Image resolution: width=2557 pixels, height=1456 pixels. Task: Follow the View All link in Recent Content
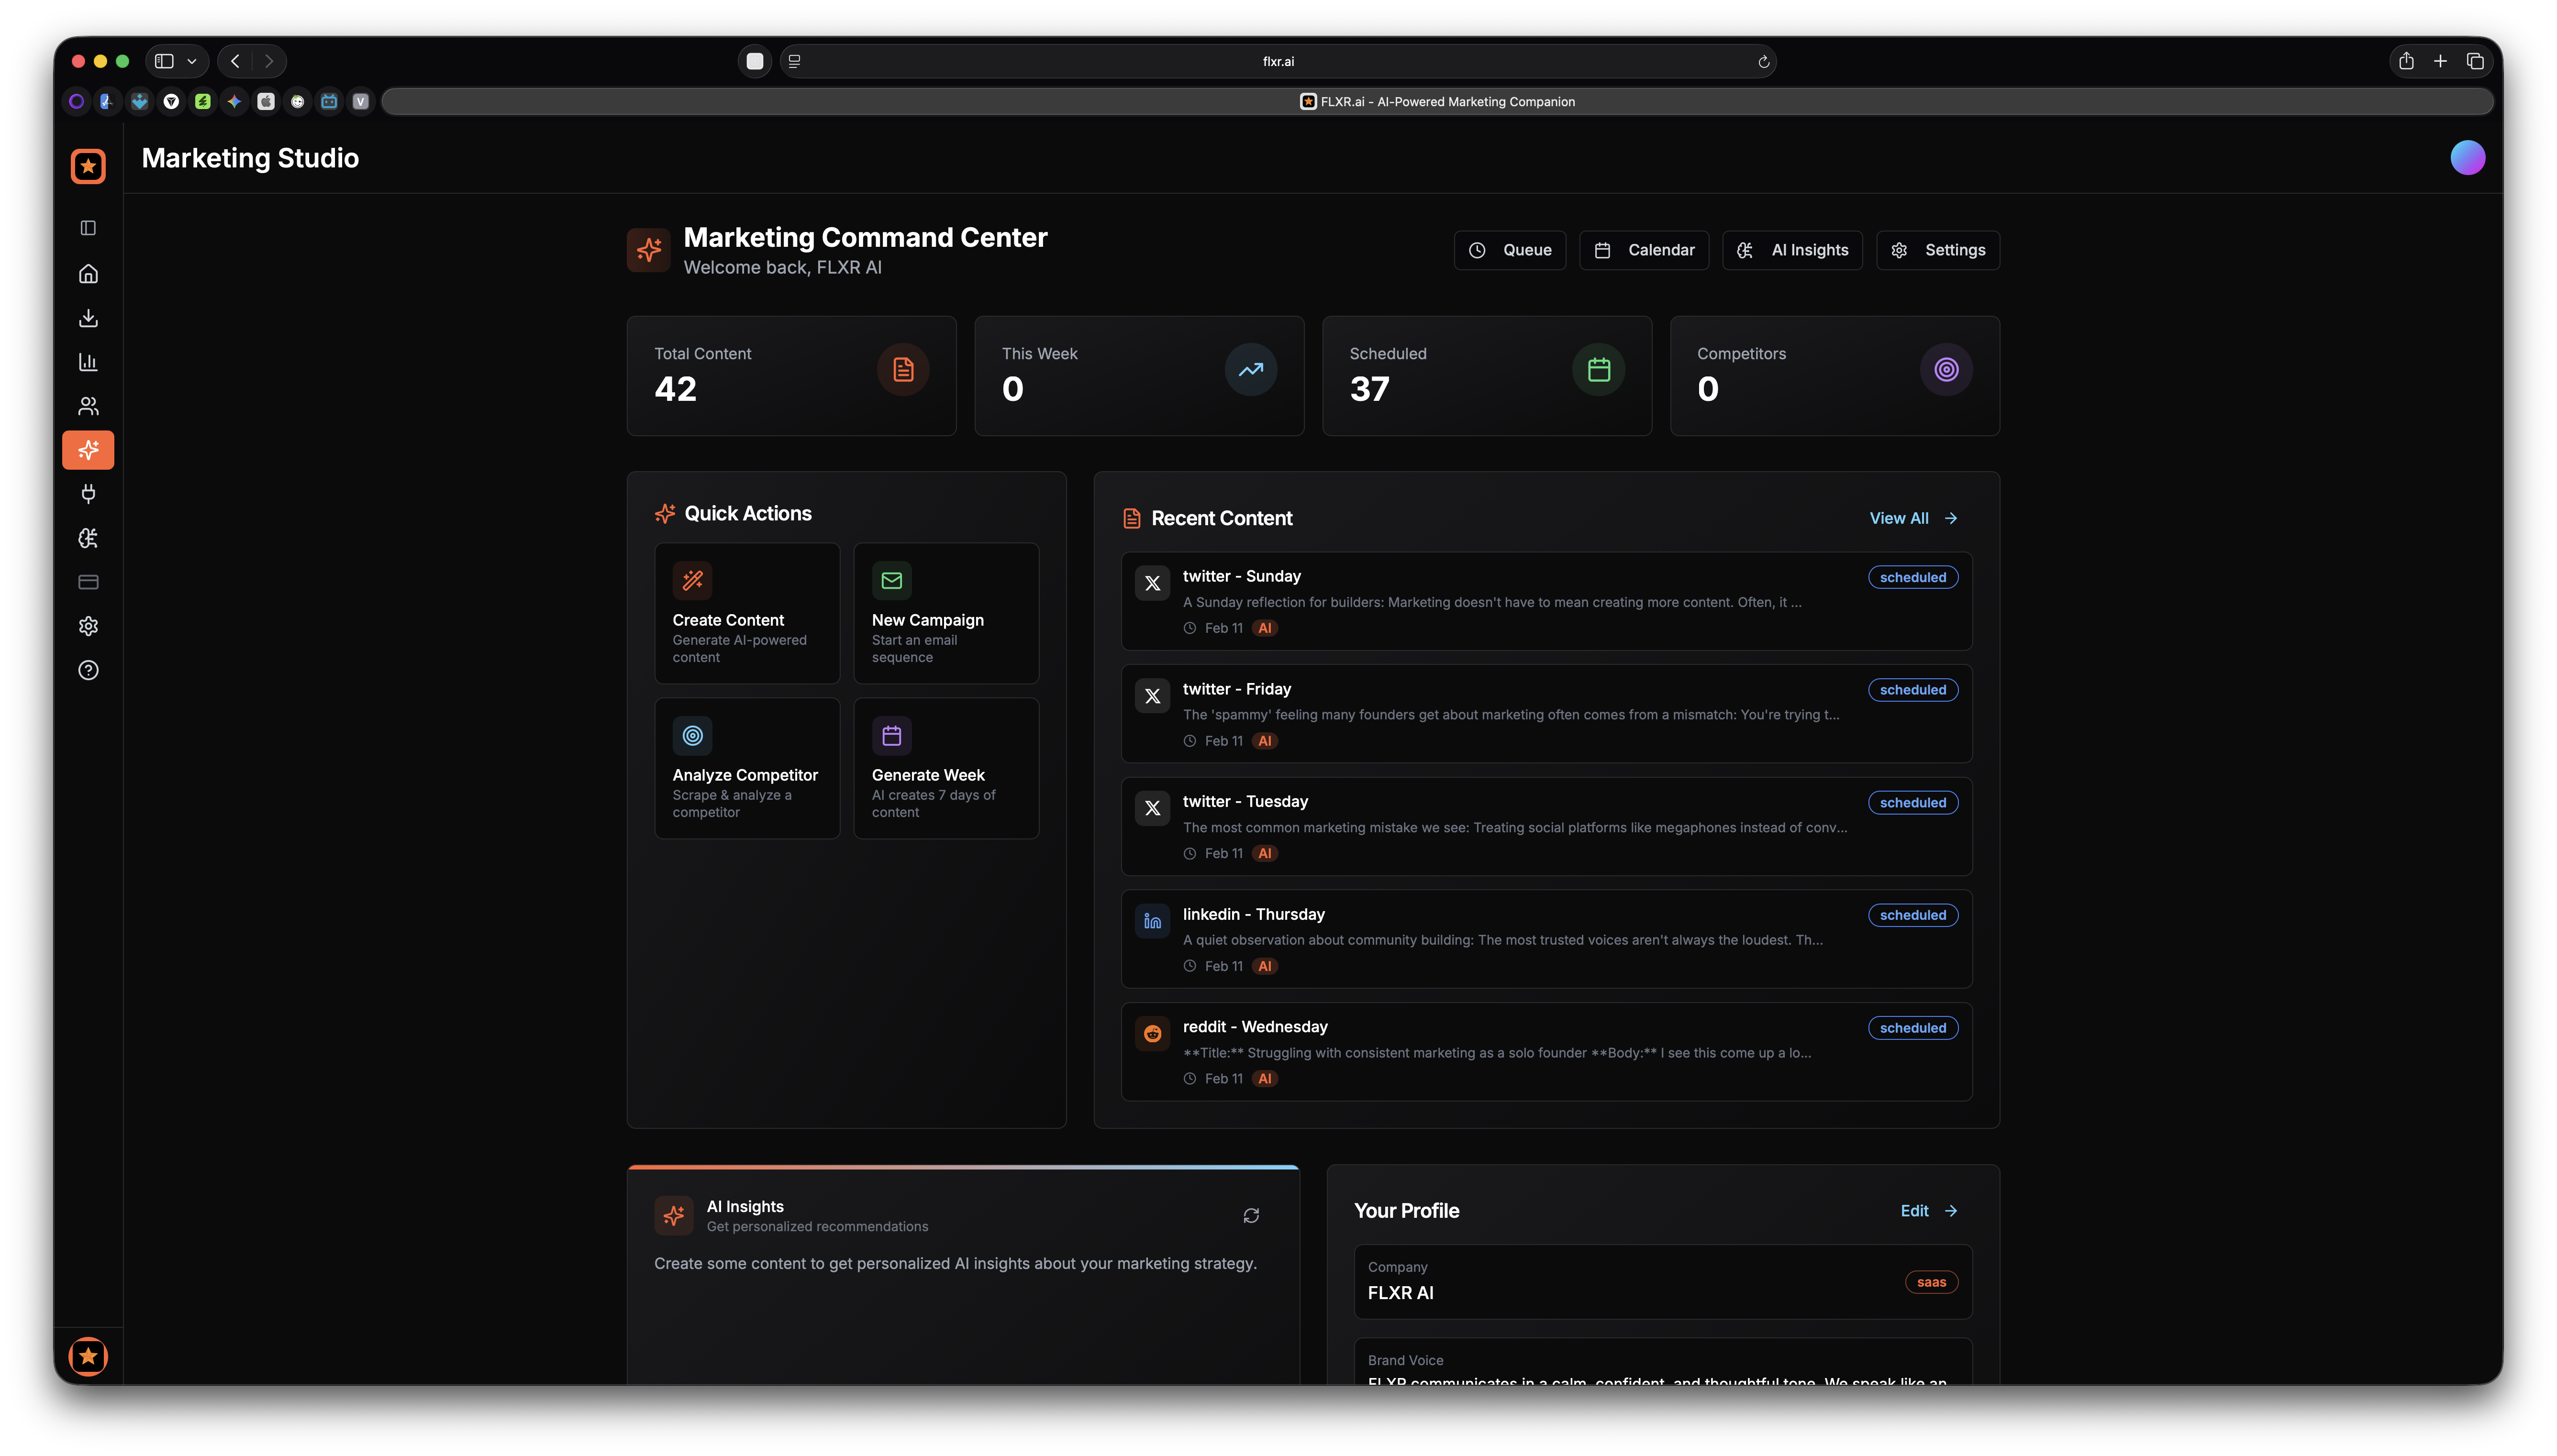1913,518
